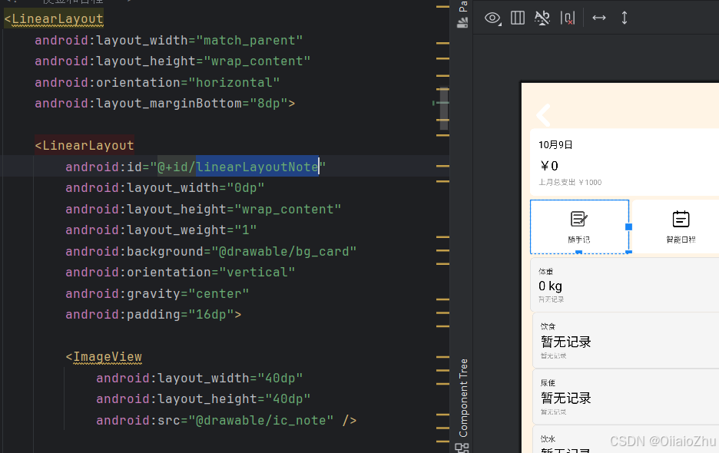The height and width of the screenshot is (453, 719).
Task: Click the background="@drawable/bg_card" line
Action: point(211,251)
